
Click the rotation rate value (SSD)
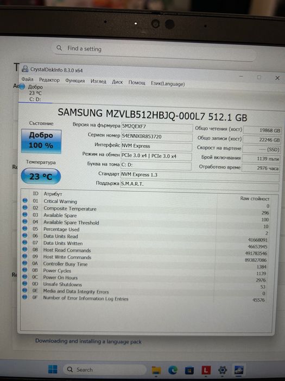262,149
